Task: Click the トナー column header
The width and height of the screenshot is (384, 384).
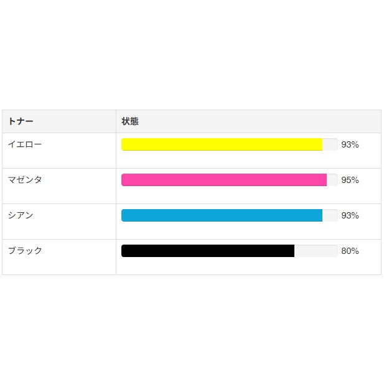Action: [x=21, y=121]
